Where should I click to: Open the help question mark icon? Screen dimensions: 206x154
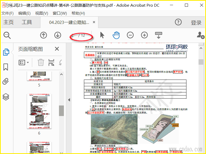point(178,22)
